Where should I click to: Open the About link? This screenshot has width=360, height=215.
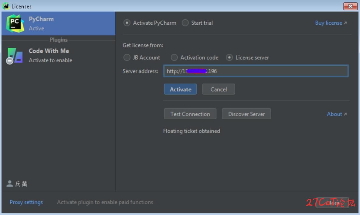tap(337, 114)
